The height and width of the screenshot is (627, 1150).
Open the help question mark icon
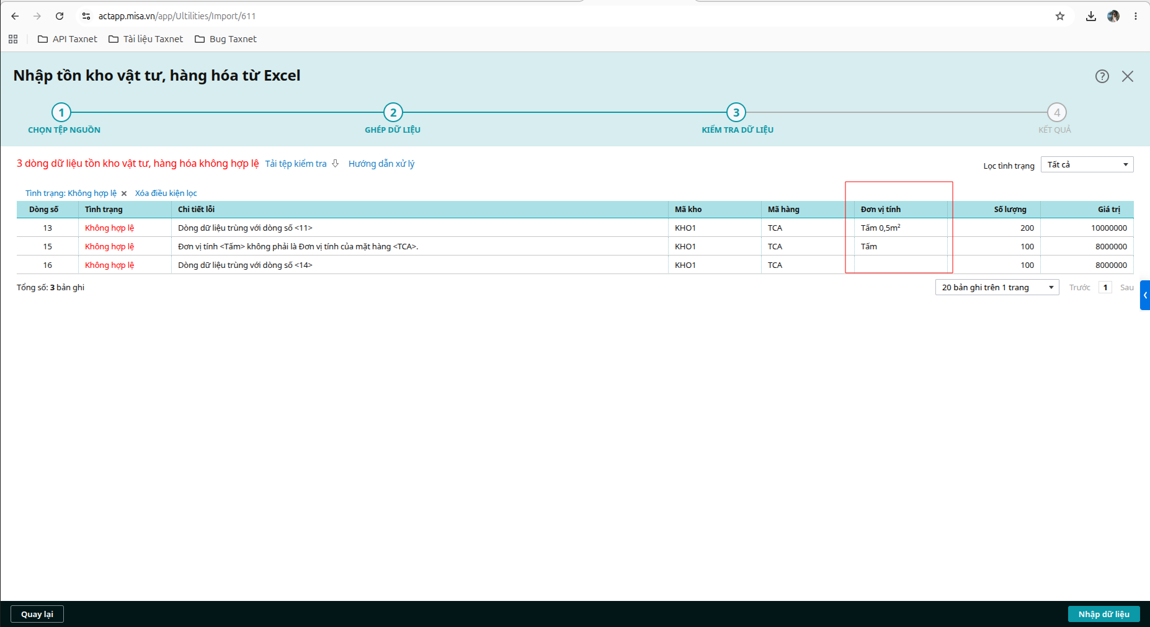1102,76
